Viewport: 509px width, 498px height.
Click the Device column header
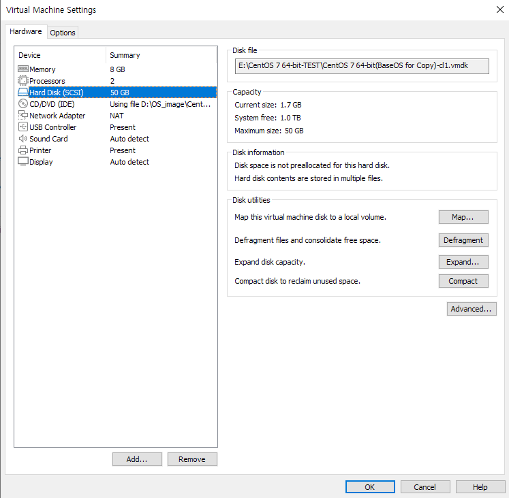(61, 55)
